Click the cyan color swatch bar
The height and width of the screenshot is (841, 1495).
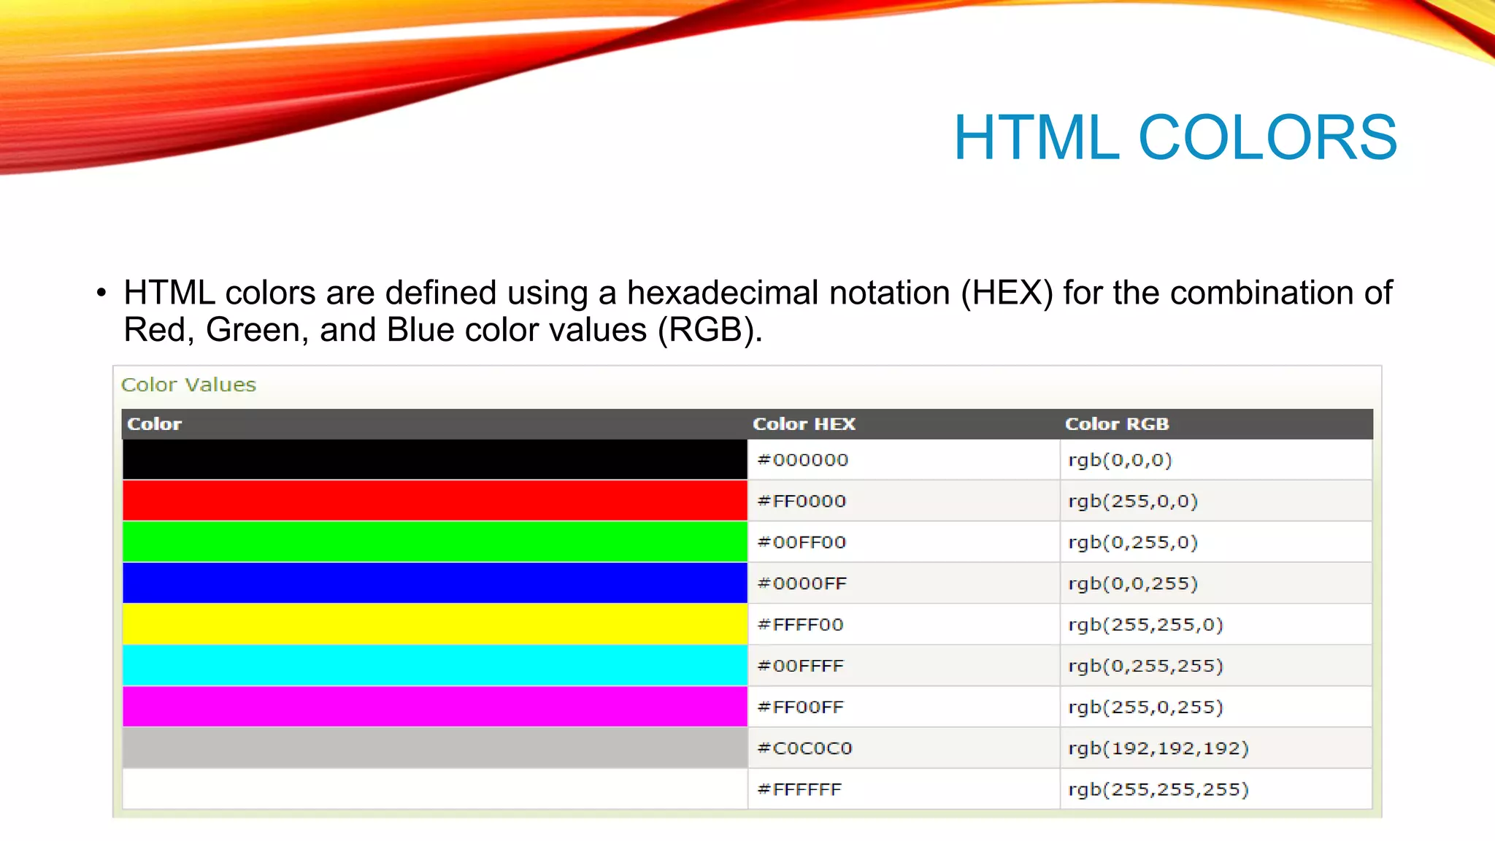pyautogui.click(x=434, y=665)
